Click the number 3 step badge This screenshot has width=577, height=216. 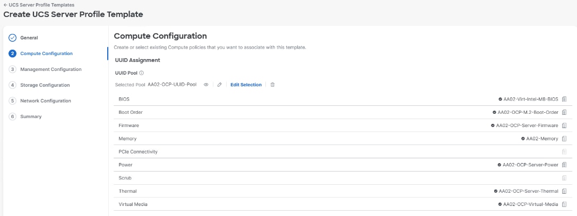[x=13, y=69]
